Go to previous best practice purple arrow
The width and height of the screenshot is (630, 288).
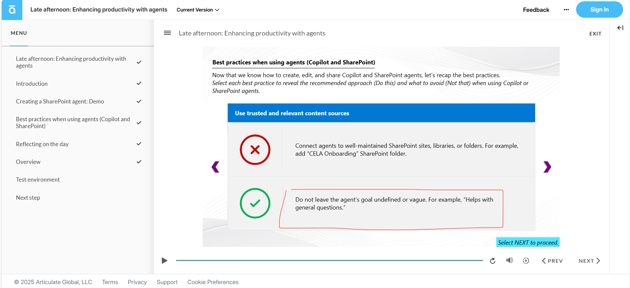tap(215, 167)
